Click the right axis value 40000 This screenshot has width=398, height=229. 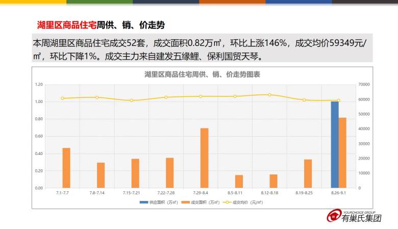click(x=364, y=129)
